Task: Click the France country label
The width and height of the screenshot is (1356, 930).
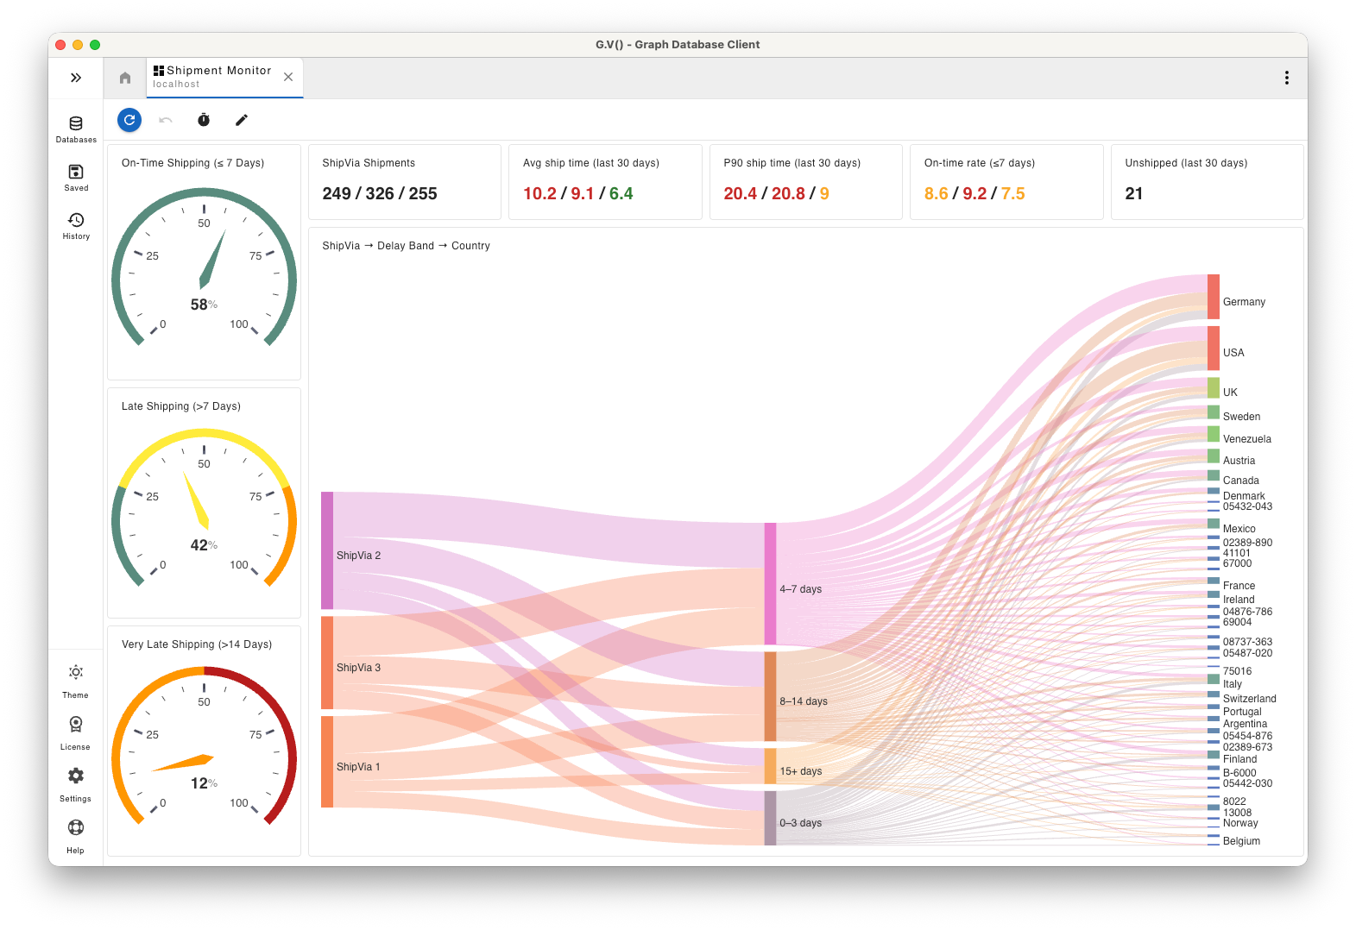Action: click(1239, 586)
